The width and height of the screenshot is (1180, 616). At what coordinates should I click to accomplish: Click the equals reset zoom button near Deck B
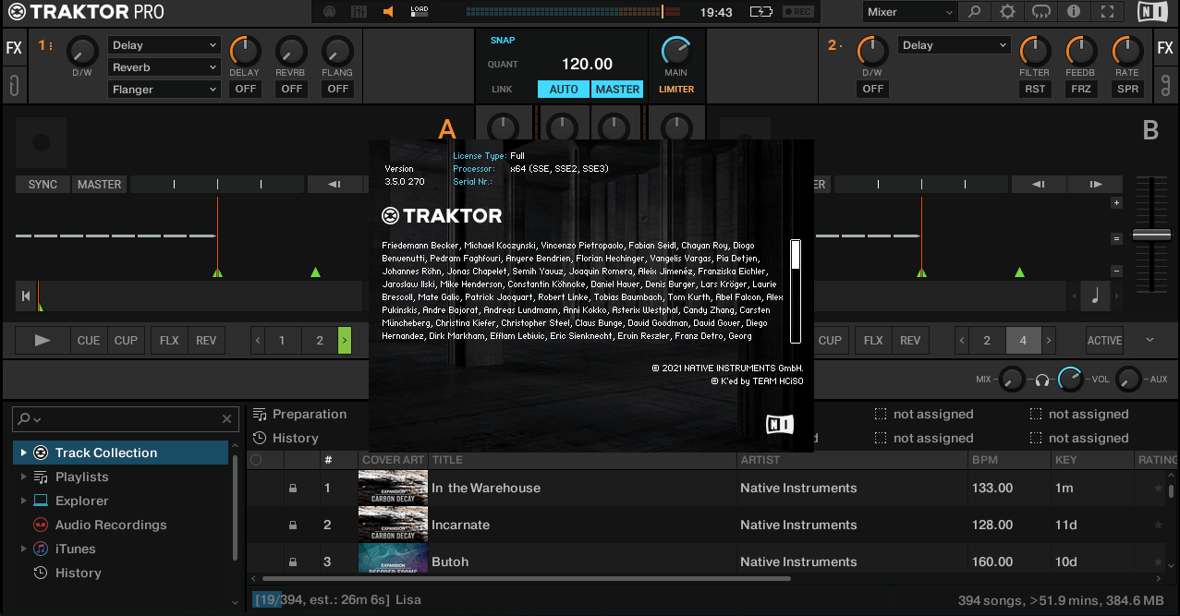coord(1116,238)
